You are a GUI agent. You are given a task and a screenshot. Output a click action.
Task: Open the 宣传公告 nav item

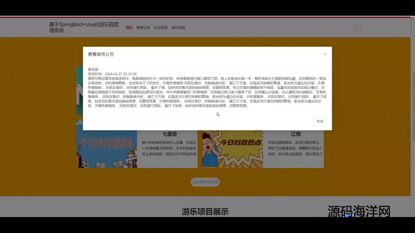point(143,27)
